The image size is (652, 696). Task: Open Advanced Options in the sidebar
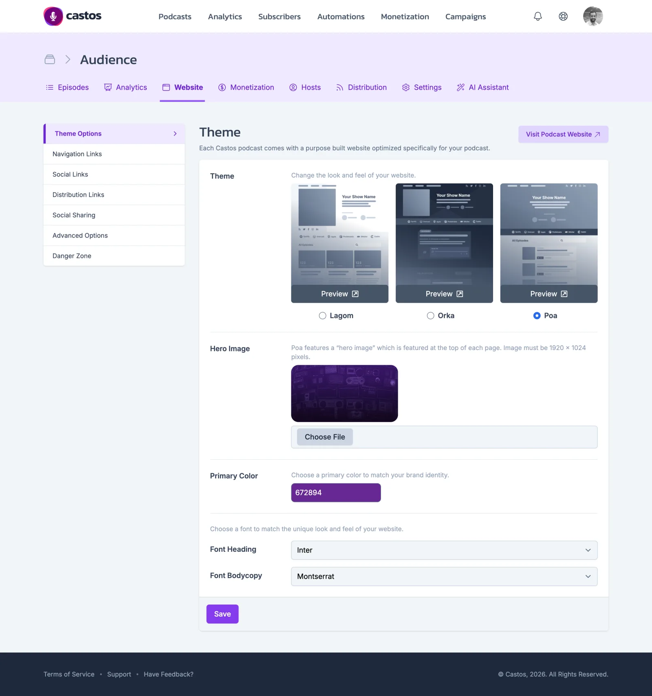114,236
